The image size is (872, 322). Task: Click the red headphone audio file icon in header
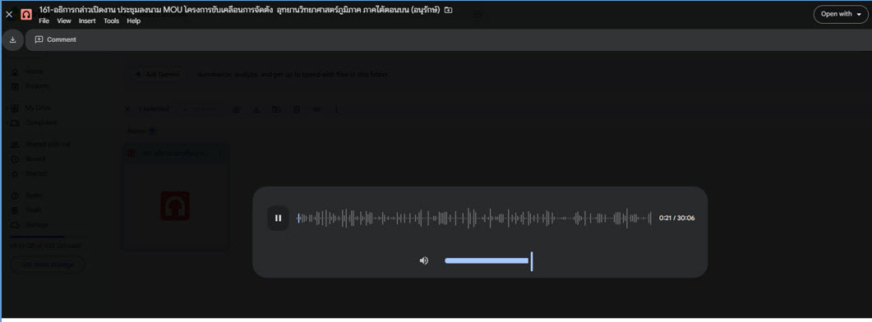click(26, 15)
